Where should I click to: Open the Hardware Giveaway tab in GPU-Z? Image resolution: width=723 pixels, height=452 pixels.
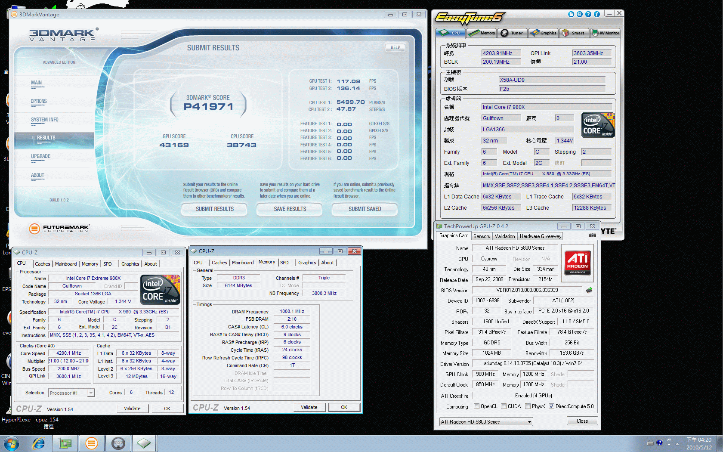point(541,236)
